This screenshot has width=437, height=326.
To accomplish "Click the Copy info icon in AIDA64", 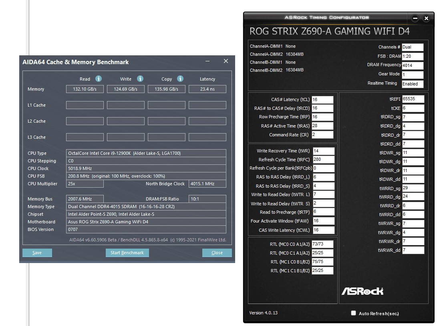I will pos(180,79).
